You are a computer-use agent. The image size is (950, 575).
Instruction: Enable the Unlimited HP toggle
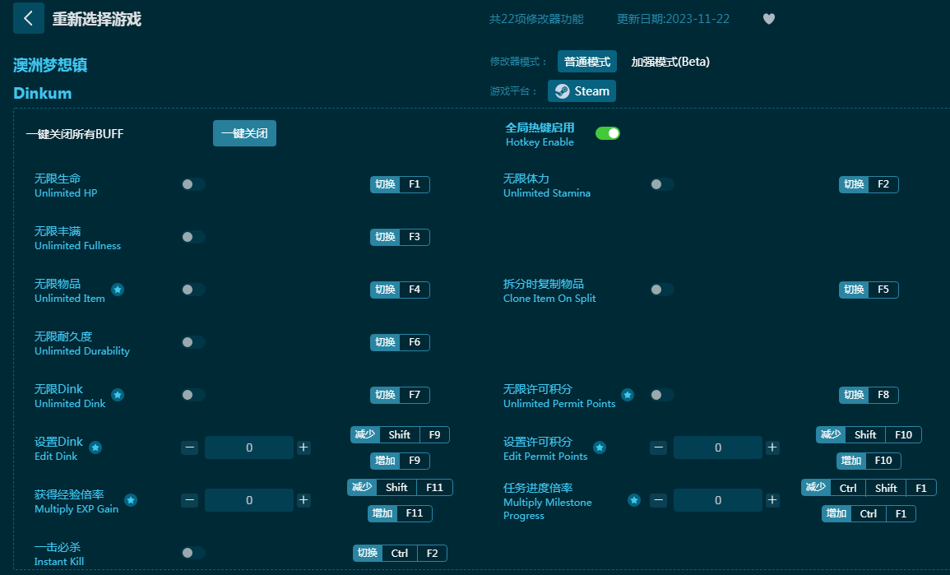[193, 184]
